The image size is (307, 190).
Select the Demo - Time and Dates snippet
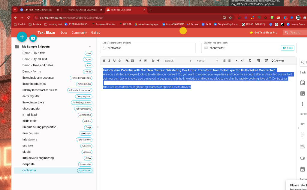[x=54, y=65]
